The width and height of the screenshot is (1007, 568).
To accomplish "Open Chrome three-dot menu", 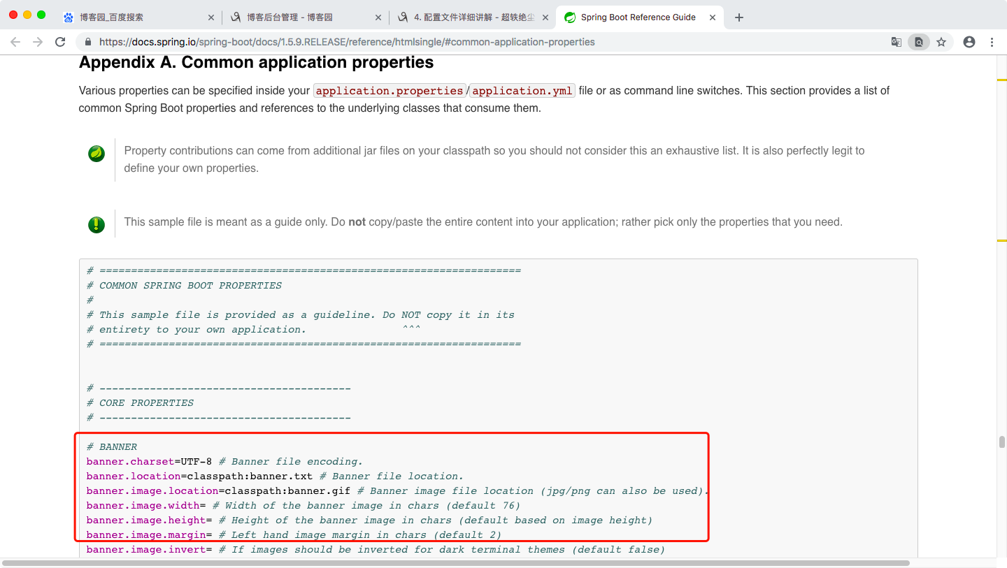I will point(992,42).
